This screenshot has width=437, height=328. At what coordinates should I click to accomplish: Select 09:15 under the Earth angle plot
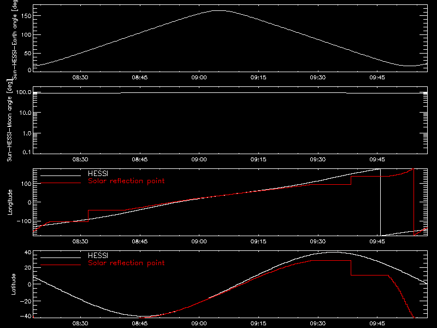click(x=258, y=77)
